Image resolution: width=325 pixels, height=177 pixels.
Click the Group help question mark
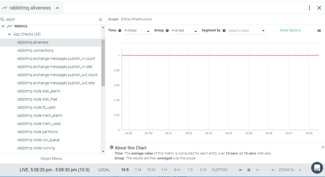tap(167, 30)
